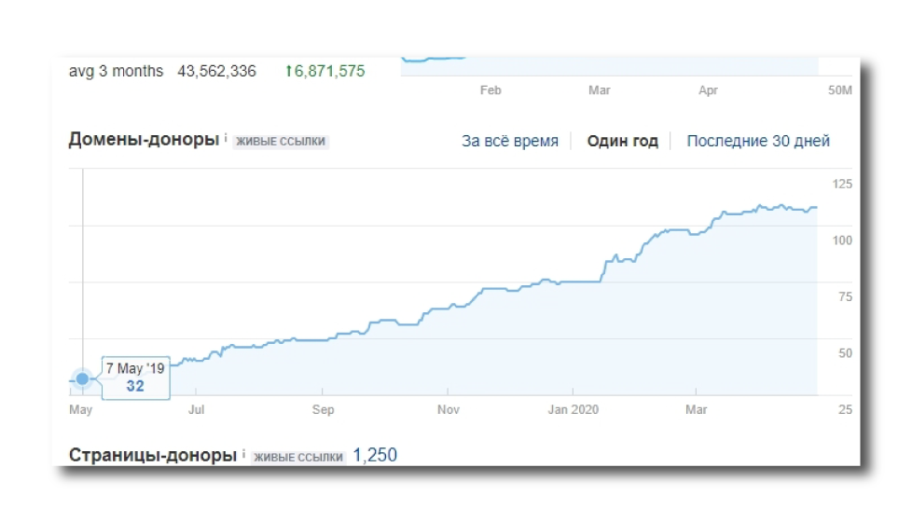Click the Jul label on chart axis
Screen dimensions: 912x522
point(196,410)
